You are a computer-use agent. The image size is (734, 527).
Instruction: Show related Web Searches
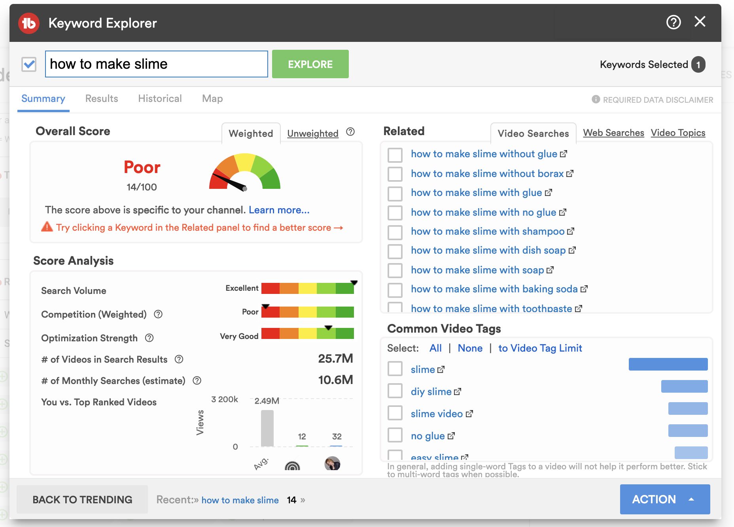[x=613, y=133]
